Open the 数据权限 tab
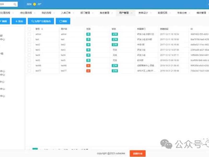This screenshot has width=209, height=157. 162,13
